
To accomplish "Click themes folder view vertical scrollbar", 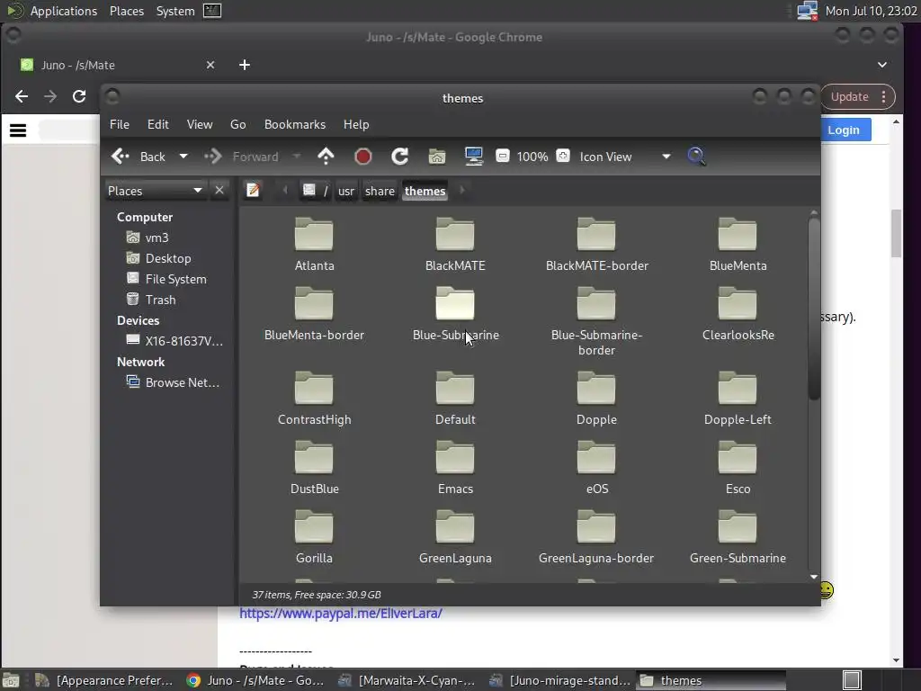I will (x=813, y=309).
